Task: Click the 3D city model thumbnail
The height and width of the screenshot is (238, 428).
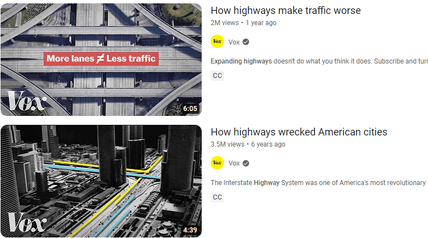Action: (x=101, y=181)
